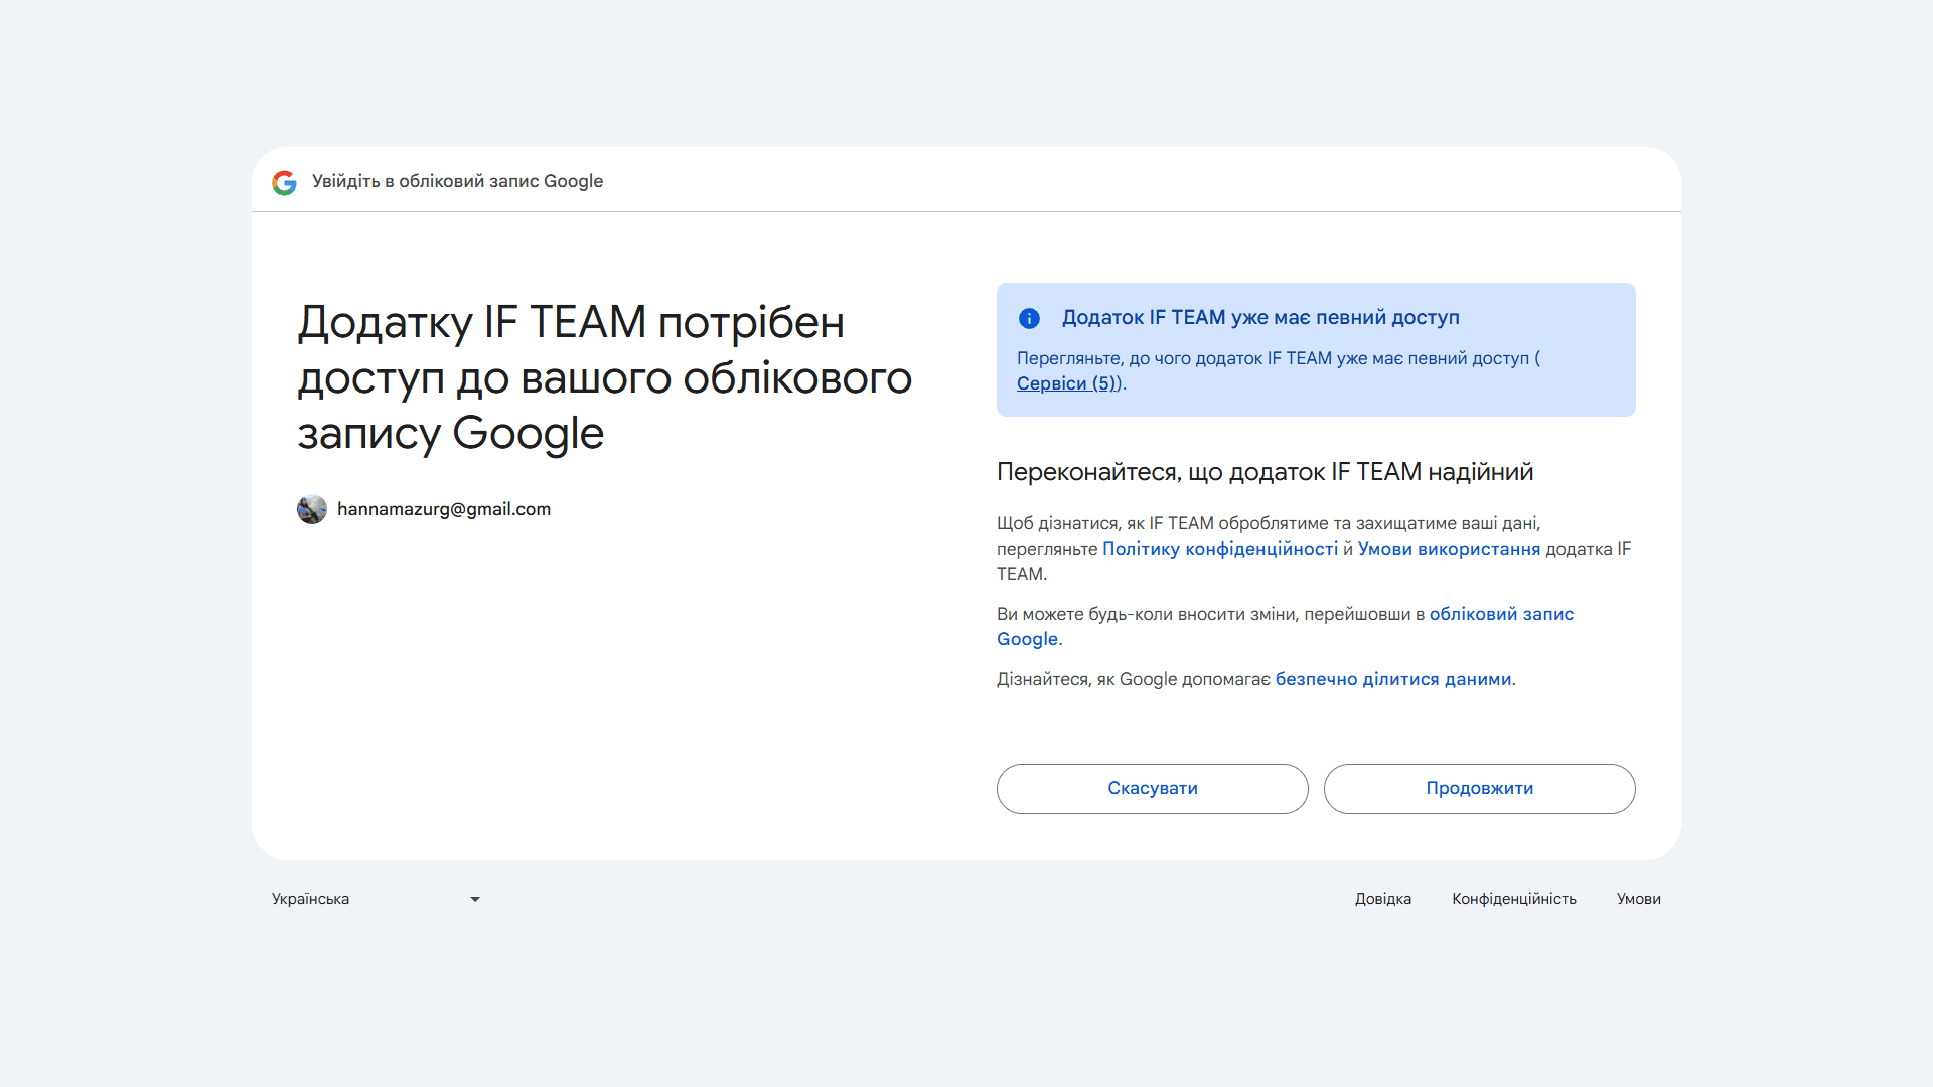Click the 'Увійдіть в обліковий запис Google' header text
This screenshot has height=1087, width=1933.
[457, 182]
